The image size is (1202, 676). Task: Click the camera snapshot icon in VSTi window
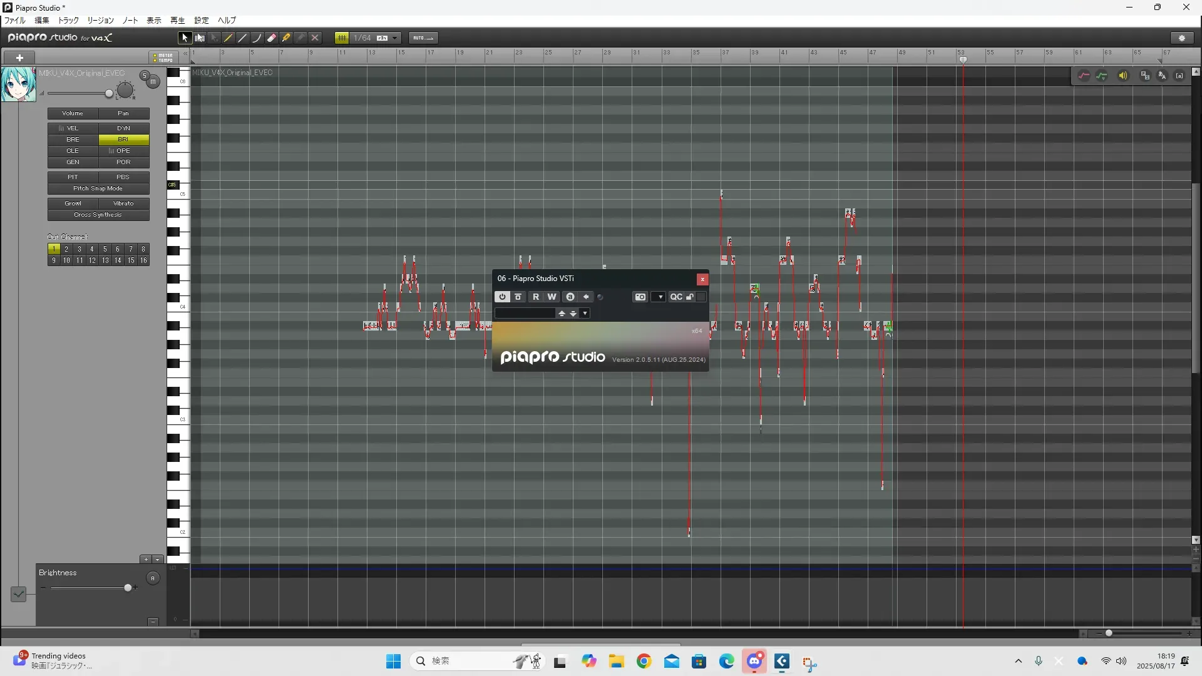(640, 297)
